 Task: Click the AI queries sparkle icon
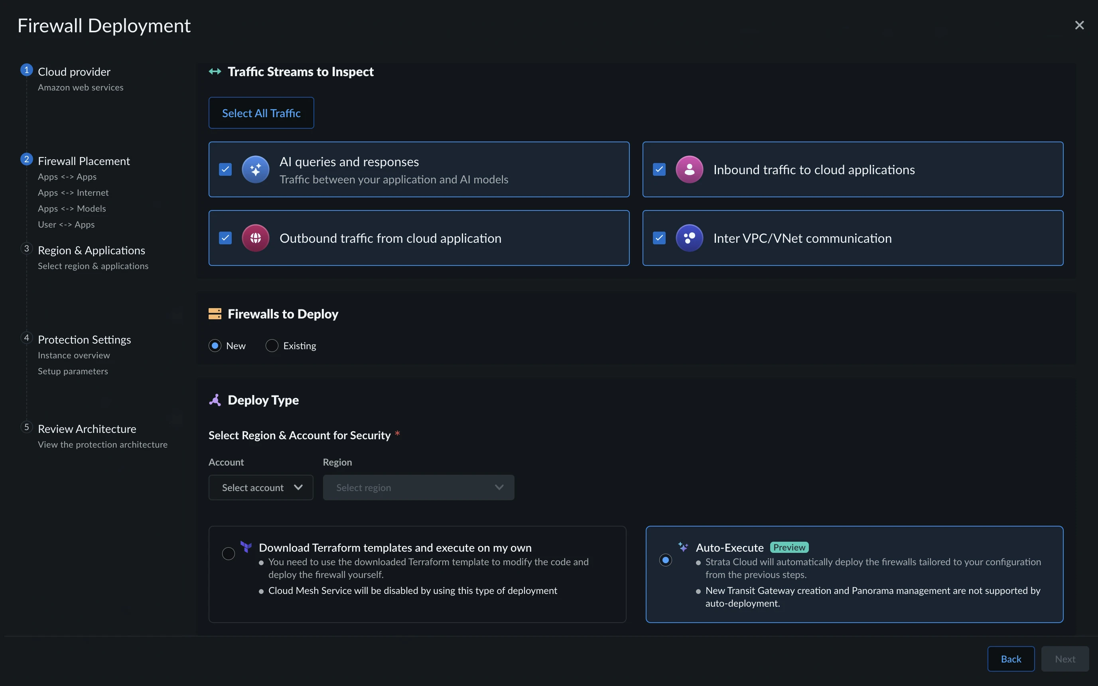point(256,170)
